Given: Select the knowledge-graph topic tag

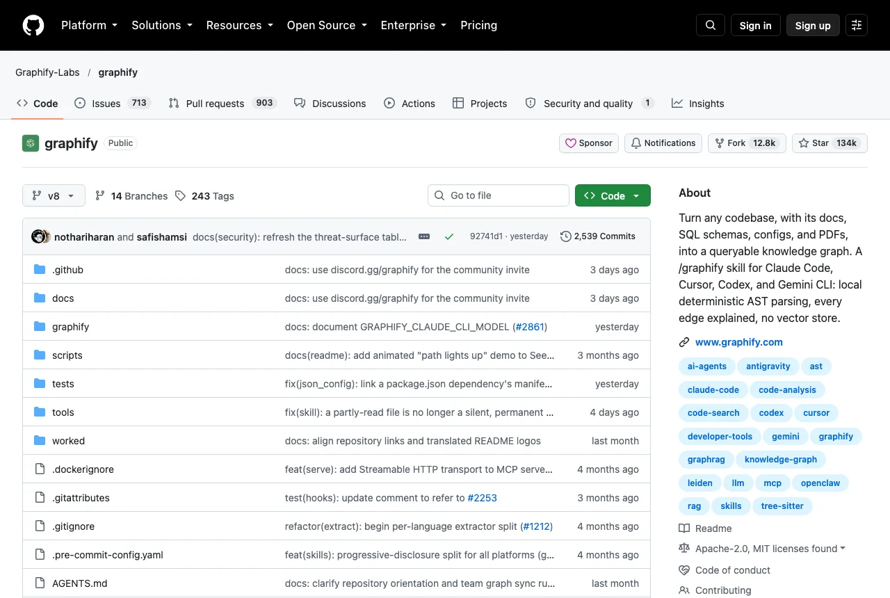Looking at the screenshot, I should [x=781, y=460].
